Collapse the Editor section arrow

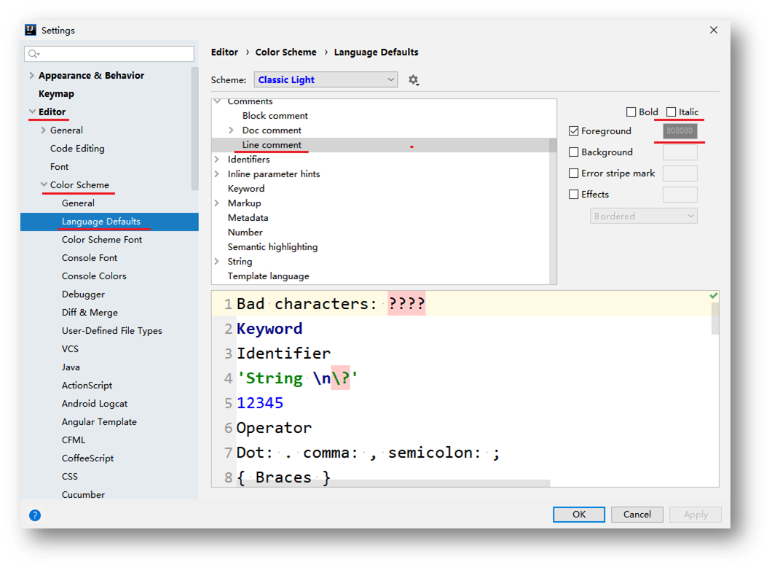click(x=32, y=112)
